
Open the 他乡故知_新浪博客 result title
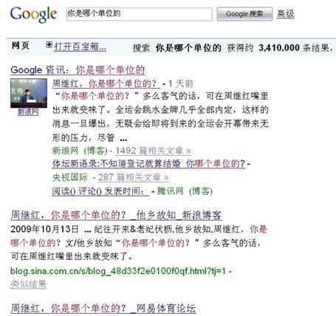(x=116, y=216)
